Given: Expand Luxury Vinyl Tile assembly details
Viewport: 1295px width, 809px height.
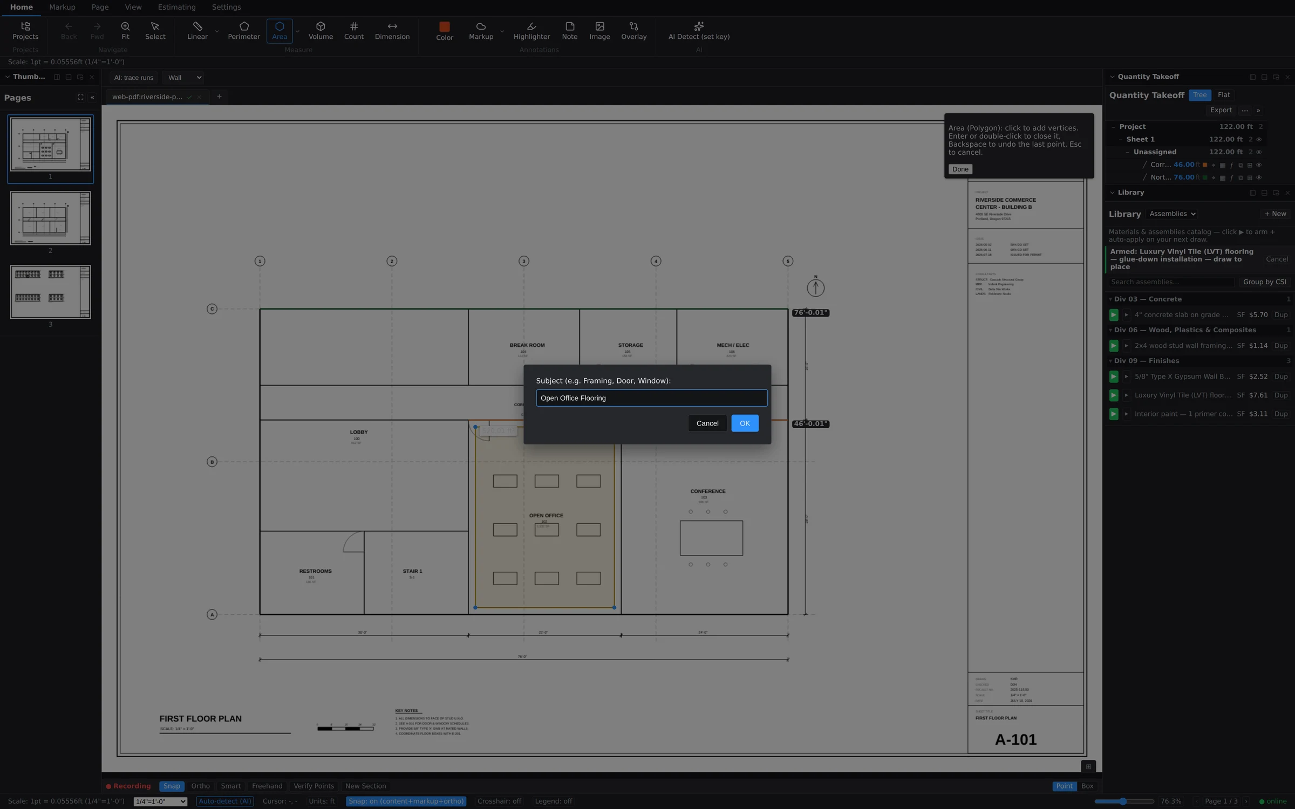Looking at the screenshot, I should tap(1127, 395).
